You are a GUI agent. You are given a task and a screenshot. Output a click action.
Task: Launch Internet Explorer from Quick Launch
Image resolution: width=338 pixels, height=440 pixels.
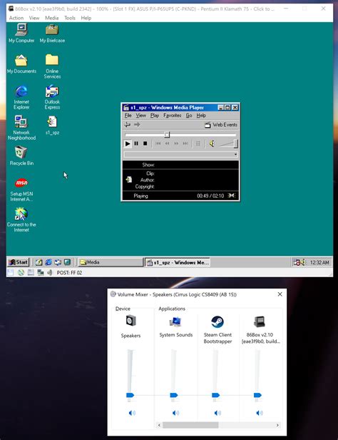[48, 262]
